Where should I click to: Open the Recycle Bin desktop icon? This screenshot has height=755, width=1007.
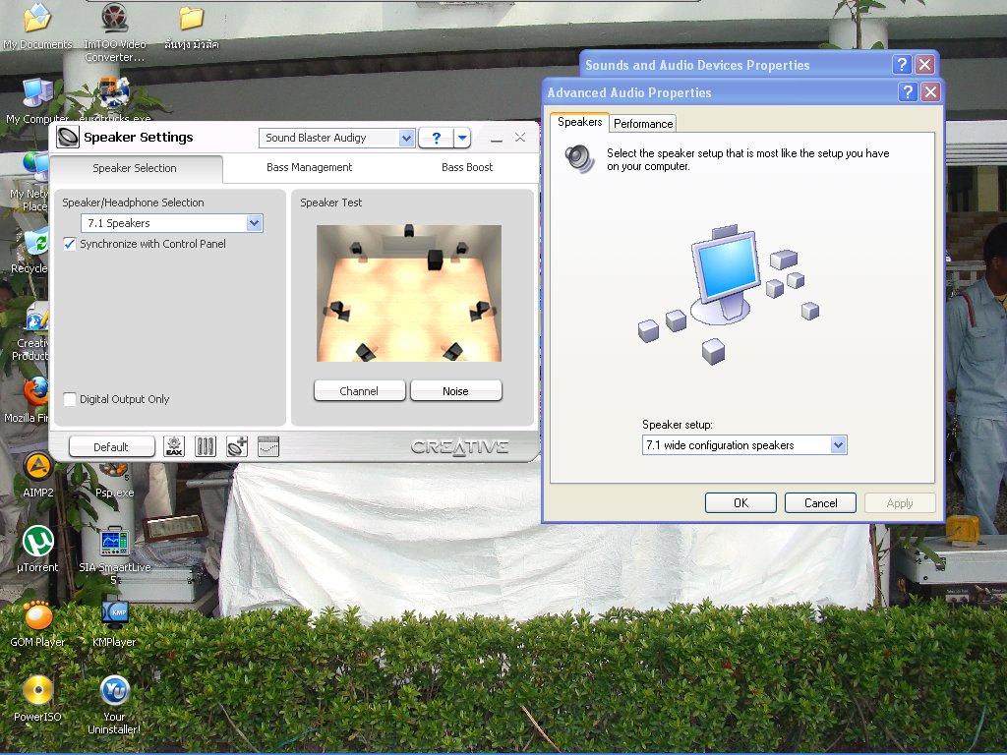click(30, 251)
